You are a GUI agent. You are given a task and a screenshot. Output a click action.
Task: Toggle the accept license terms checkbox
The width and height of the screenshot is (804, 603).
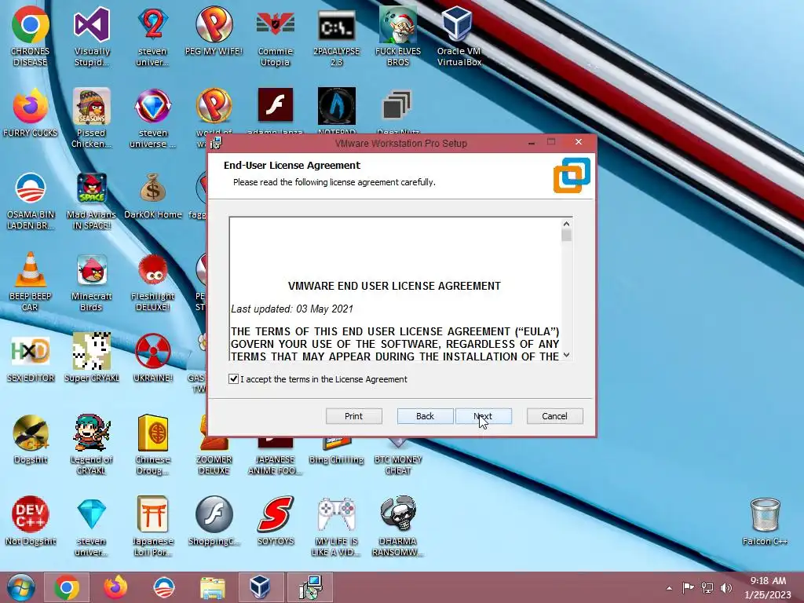coord(233,379)
